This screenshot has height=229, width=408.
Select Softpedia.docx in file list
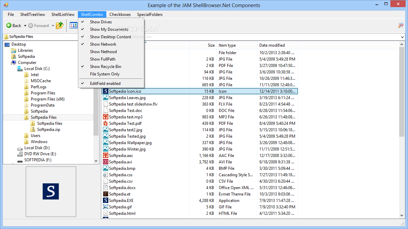tap(122, 187)
